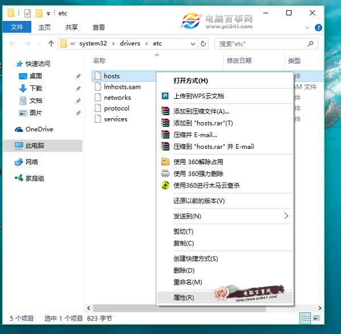This screenshot has width=341, height=334.
Task: Refresh the folder with the refresh icon
Action: click(x=204, y=44)
